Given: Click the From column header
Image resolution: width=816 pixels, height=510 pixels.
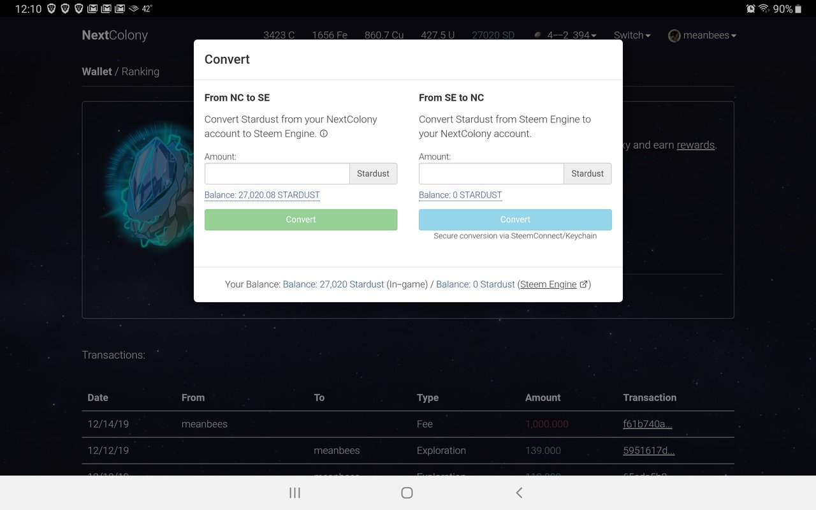Looking at the screenshot, I should coord(193,397).
